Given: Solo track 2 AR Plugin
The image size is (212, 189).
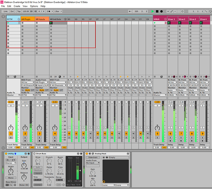Looking at the screenshot, I should [x=25, y=138].
